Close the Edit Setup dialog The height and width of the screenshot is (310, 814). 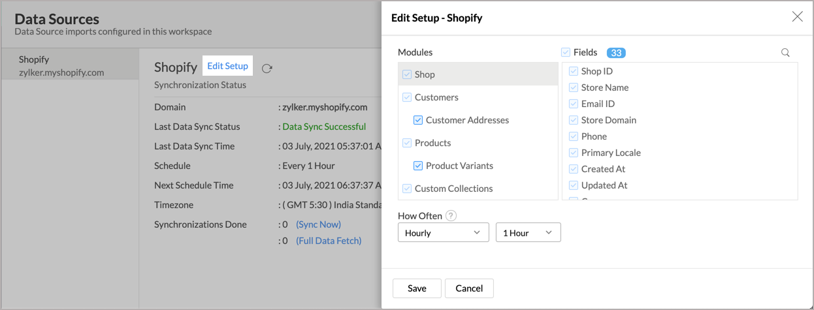797,17
